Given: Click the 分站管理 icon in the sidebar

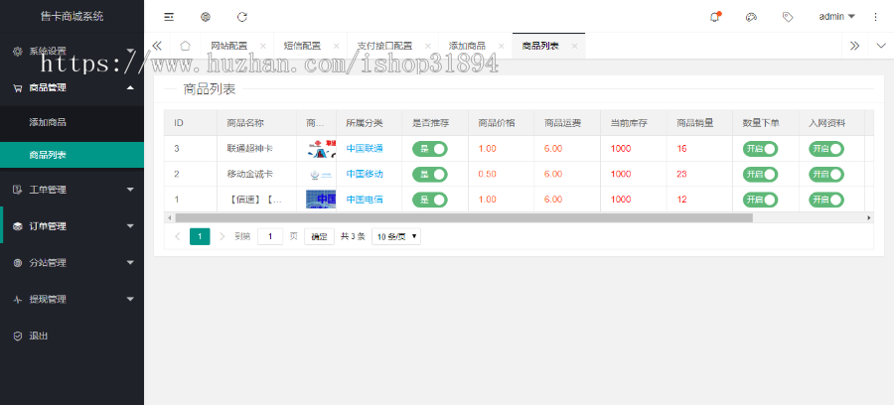Looking at the screenshot, I should click(x=18, y=263).
